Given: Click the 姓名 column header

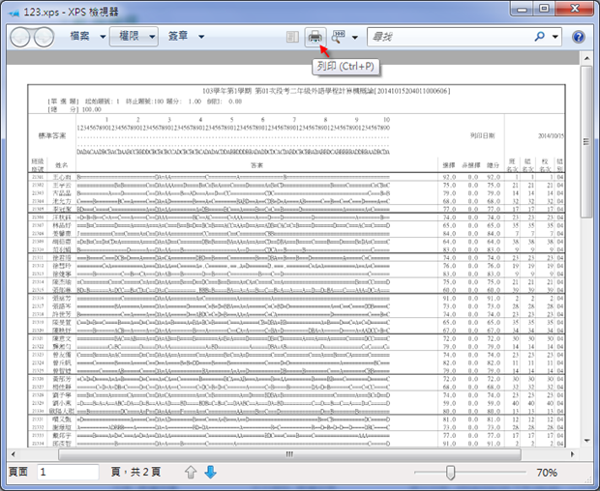Looking at the screenshot, I should (61, 165).
